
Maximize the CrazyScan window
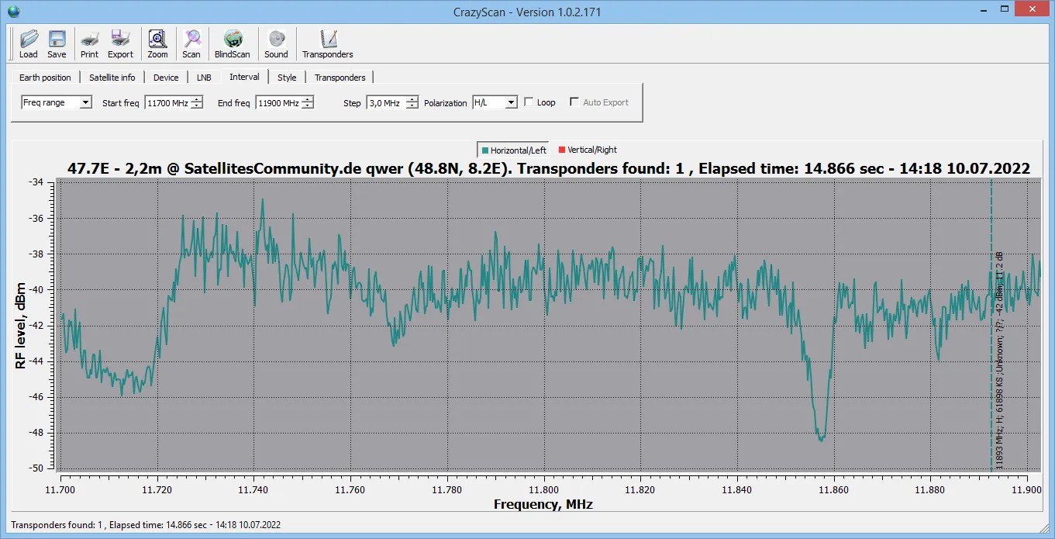click(1005, 8)
